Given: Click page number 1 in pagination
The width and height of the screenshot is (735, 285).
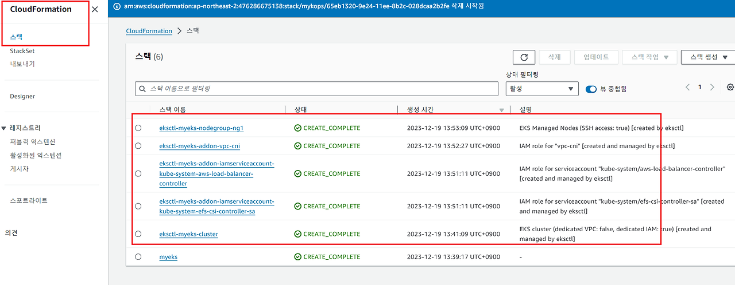Looking at the screenshot, I should [699, 88].
